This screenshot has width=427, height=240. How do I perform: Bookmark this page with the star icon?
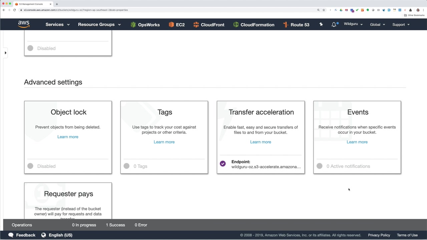pos(324,10)
